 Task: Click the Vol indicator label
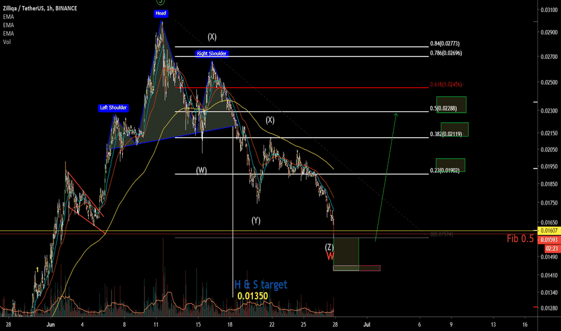pos(7,42)
